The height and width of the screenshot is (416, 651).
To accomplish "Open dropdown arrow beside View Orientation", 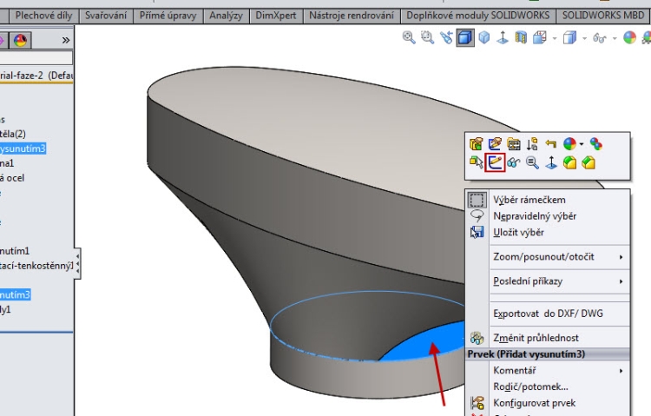I will tap(555, 39).
